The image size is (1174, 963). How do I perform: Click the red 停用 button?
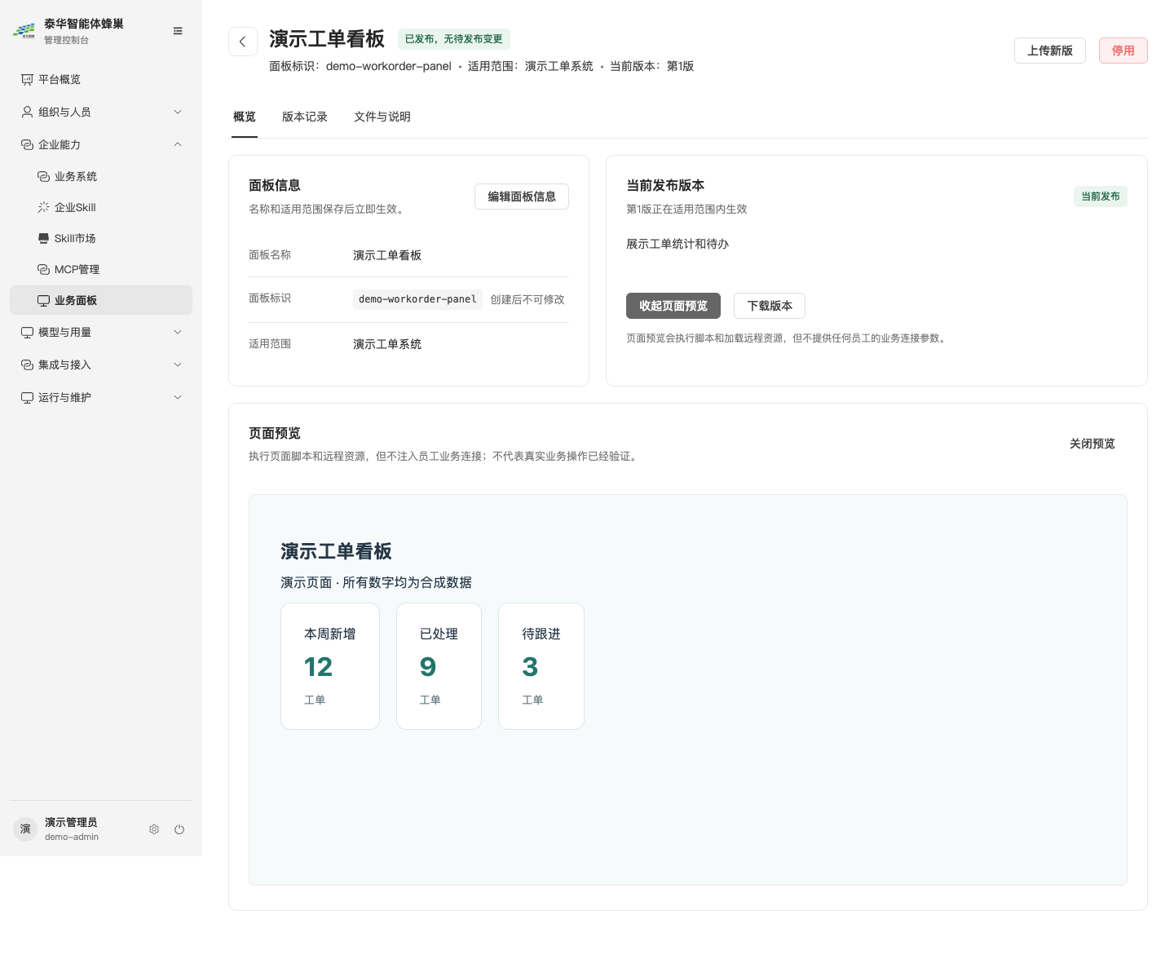(1123, 51)
